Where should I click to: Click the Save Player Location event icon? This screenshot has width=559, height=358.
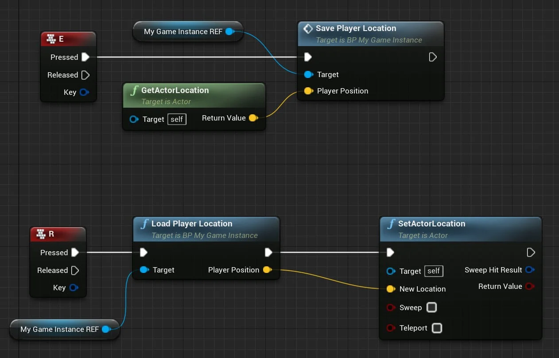tap(308, 29)
